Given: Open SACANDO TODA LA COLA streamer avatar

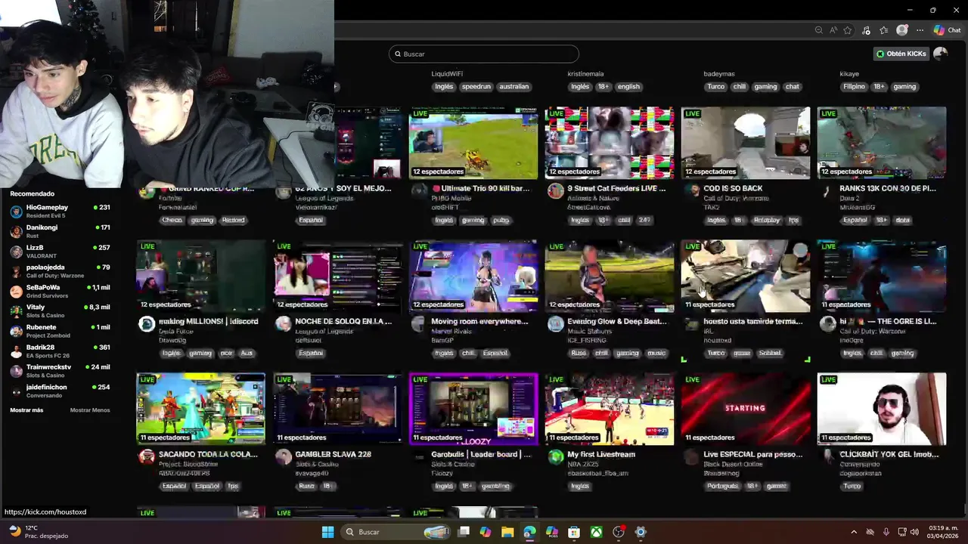Looking at the screenshot, I should pyautogui.click(x=147, y=456).
